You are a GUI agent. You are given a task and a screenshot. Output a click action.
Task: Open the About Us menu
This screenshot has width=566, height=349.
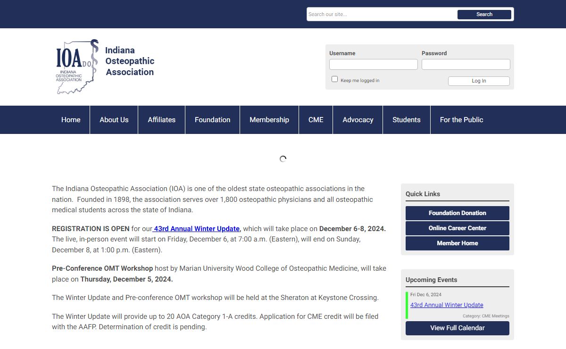tap(114, 120)
